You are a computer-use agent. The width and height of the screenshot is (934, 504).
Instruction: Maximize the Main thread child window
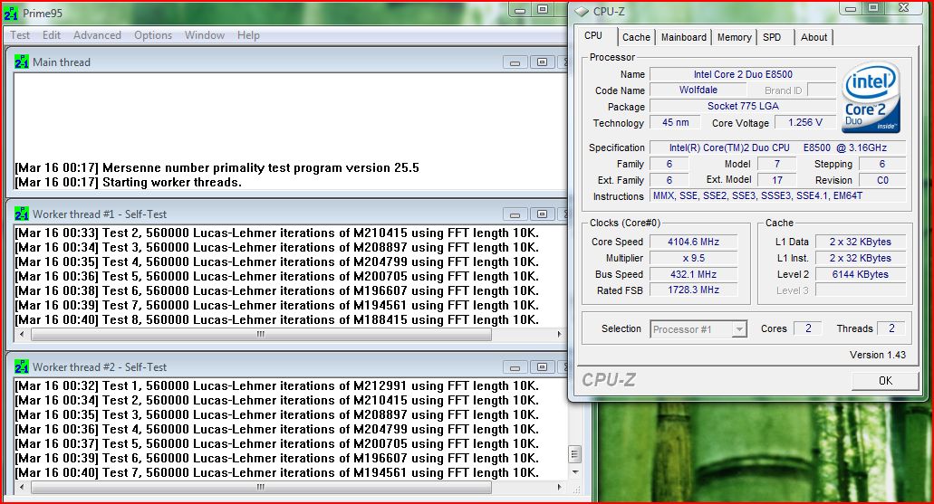coord(542,62)
